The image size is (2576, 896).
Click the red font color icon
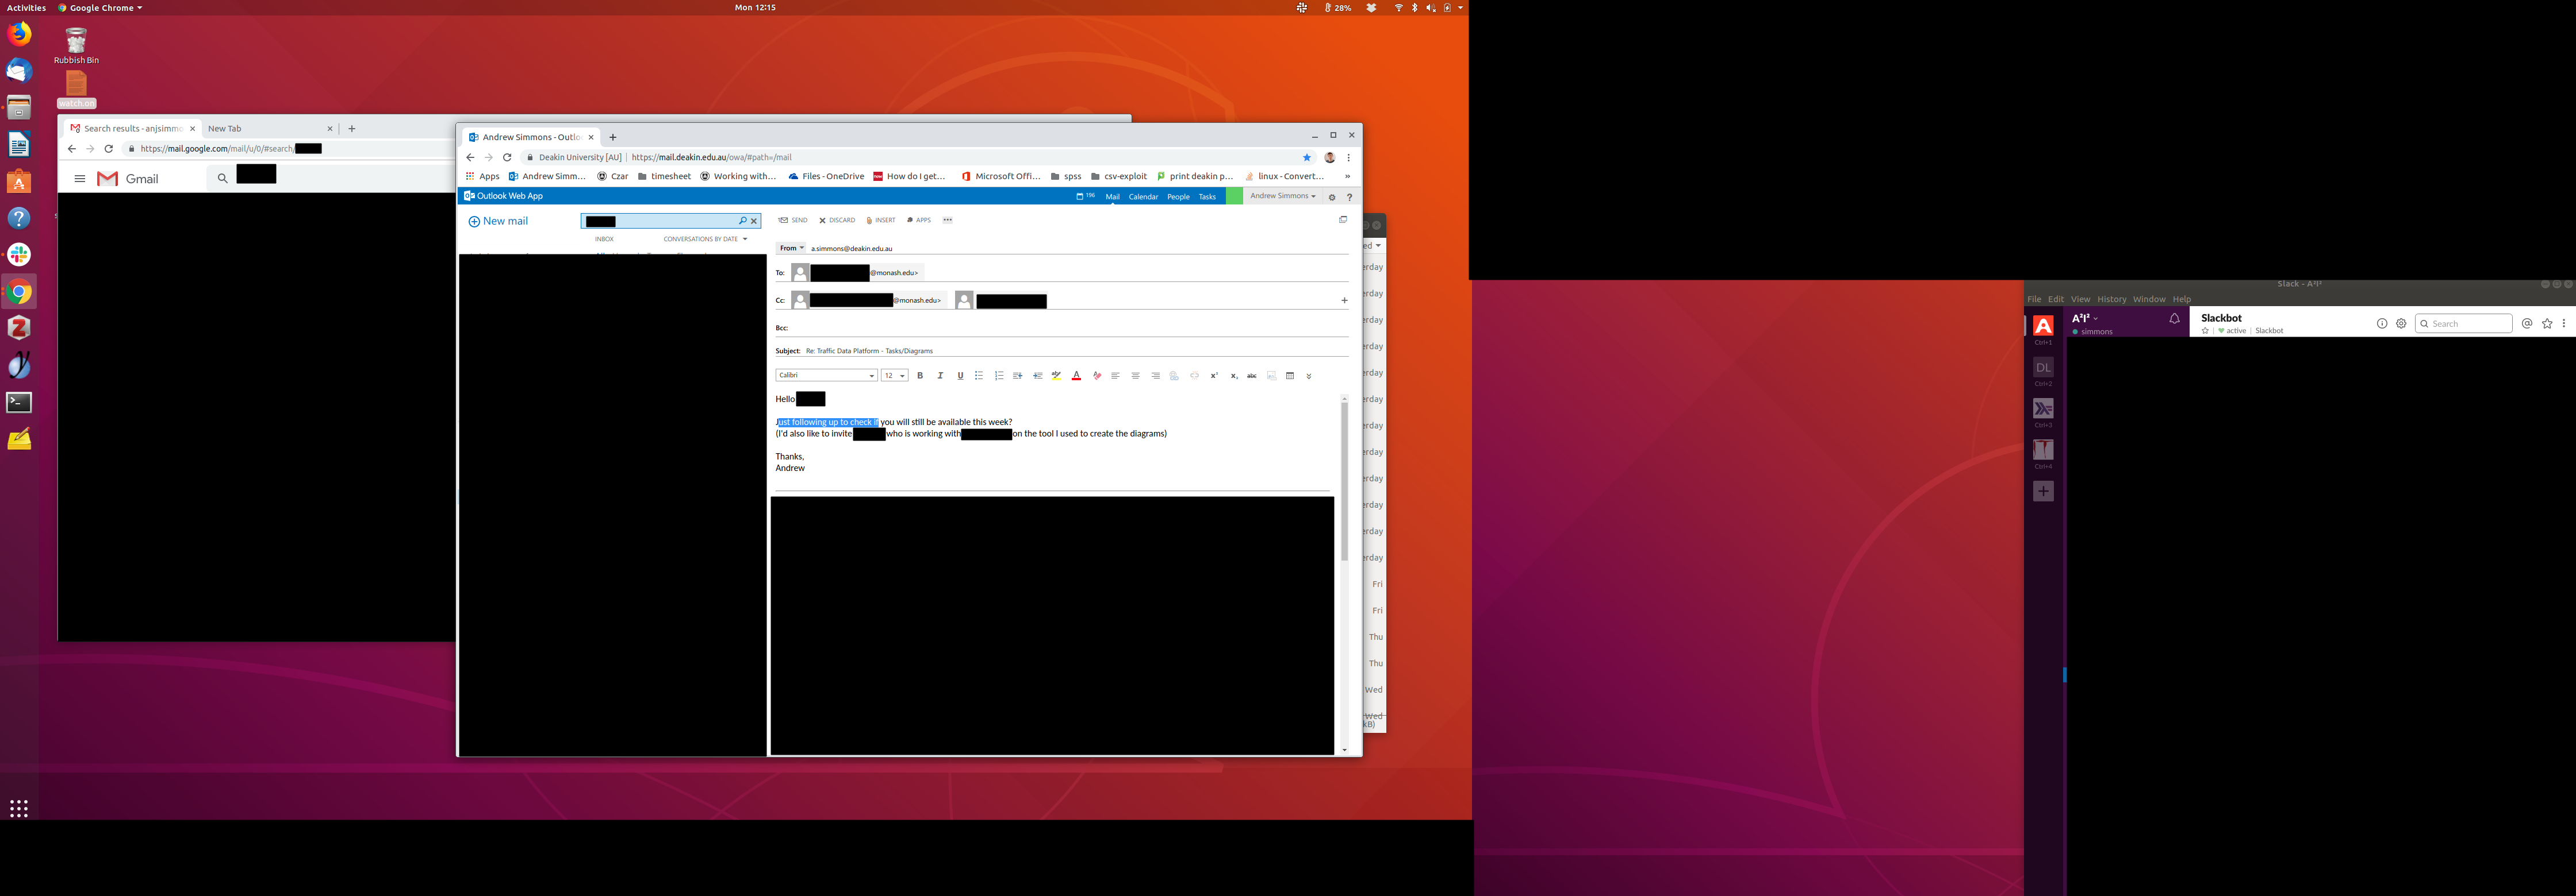tap(1076, 377)
